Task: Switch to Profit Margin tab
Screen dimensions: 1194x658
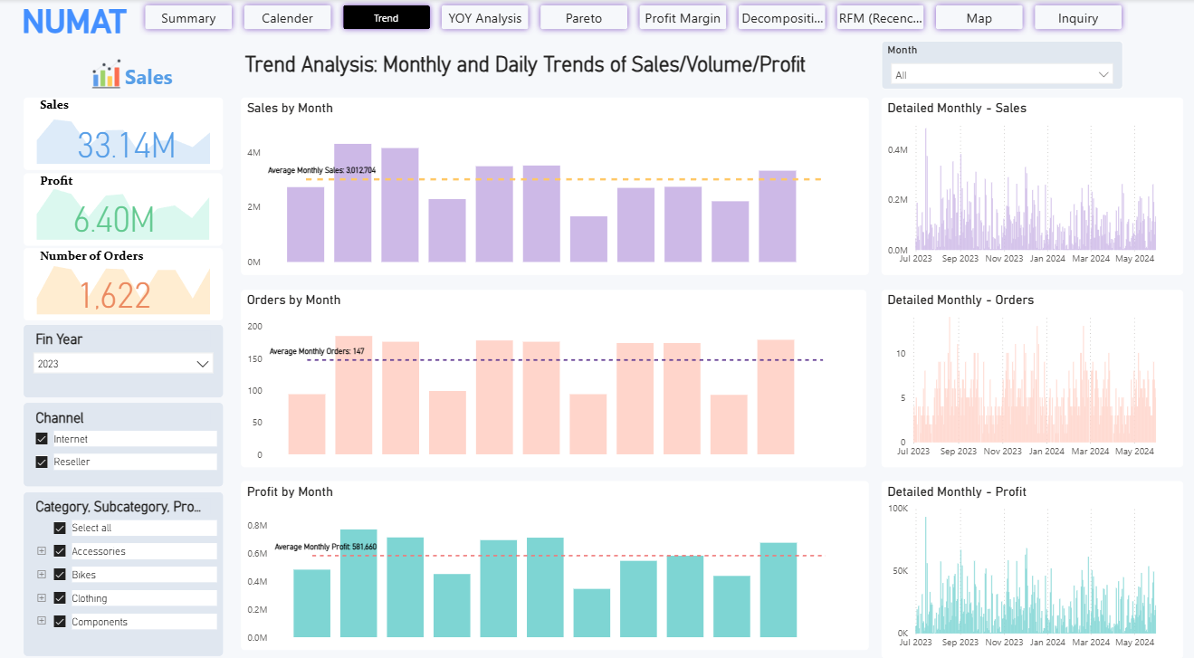Action: [683, 17]
